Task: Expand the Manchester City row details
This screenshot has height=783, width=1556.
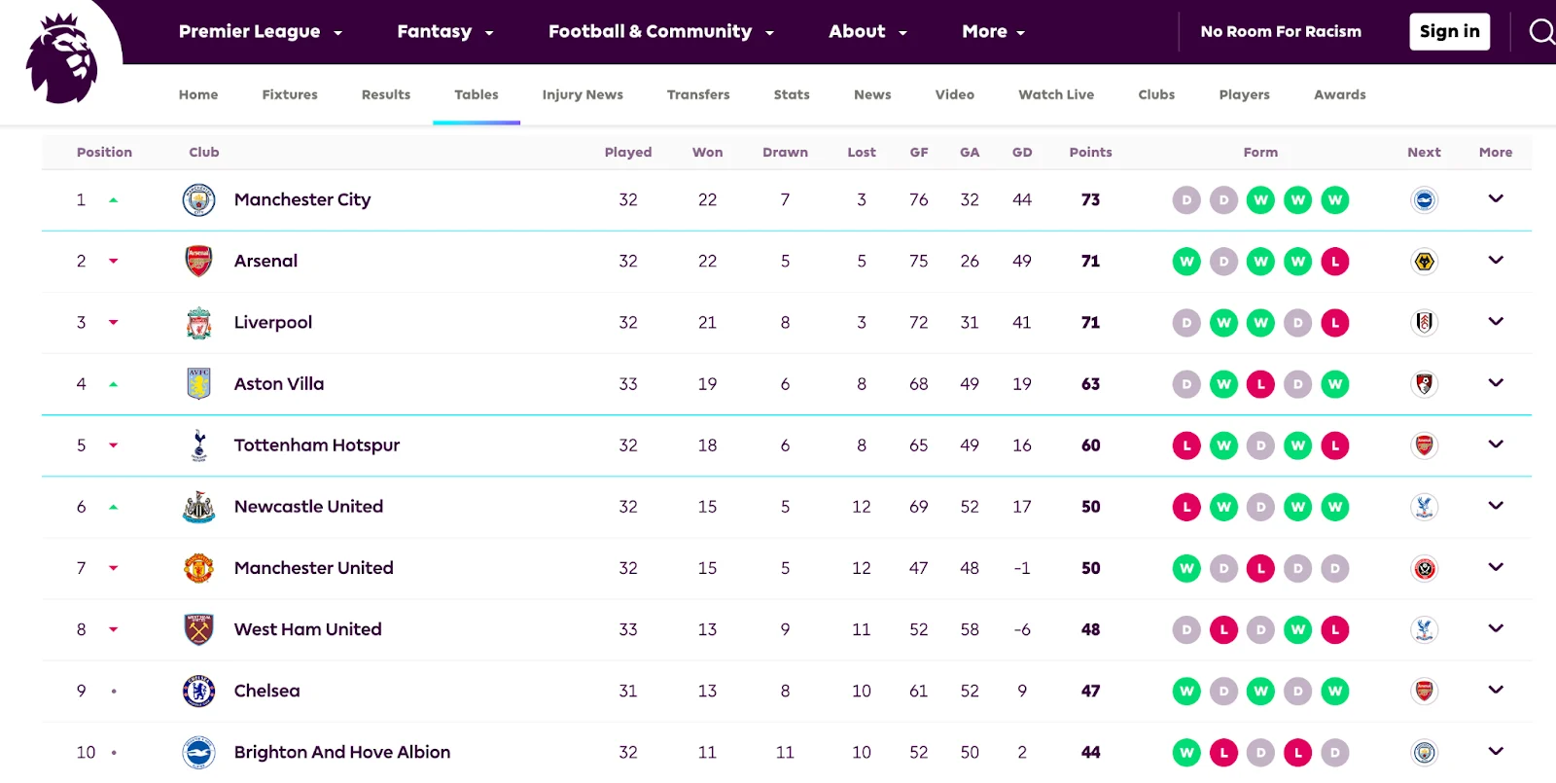Action: [1496, 199]
